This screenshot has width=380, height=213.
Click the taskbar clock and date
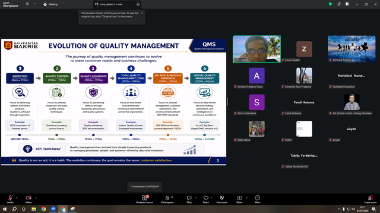[x=363, y=209]
